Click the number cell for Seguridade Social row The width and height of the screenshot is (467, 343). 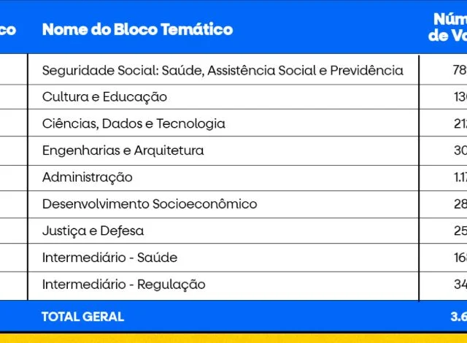pos(459,70)
